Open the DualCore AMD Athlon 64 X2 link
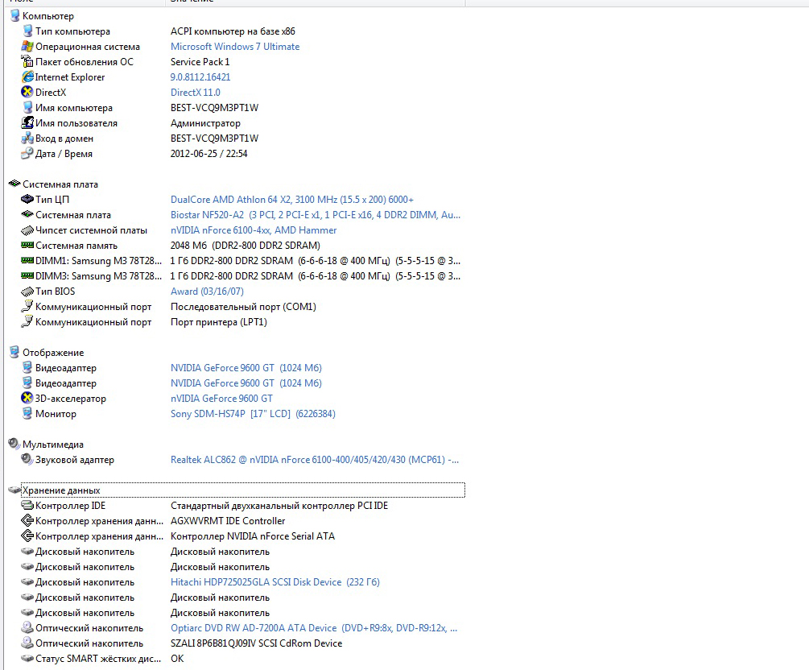The height and width of the screenshot is (670, 809). (292, 199)
